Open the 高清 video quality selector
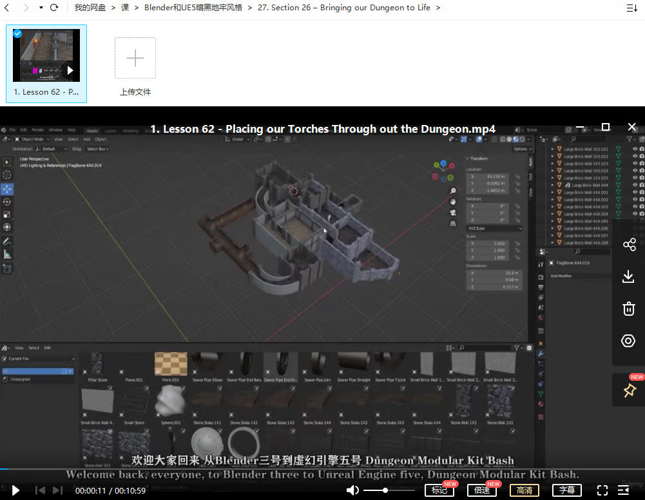The image size is (645, 500). click(x=525, y=490)
